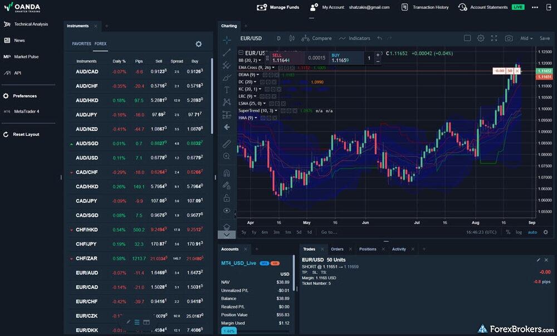Open the Positions tab
557x336 pixels.
click(368, 249)
